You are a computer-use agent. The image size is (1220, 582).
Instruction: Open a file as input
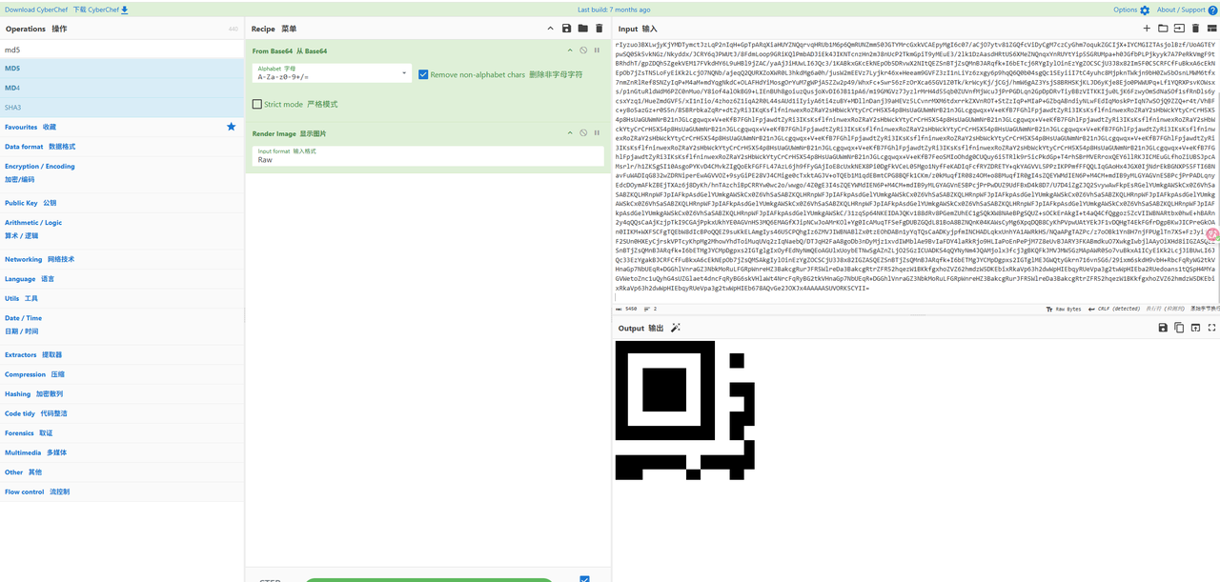pos(1179,29)
